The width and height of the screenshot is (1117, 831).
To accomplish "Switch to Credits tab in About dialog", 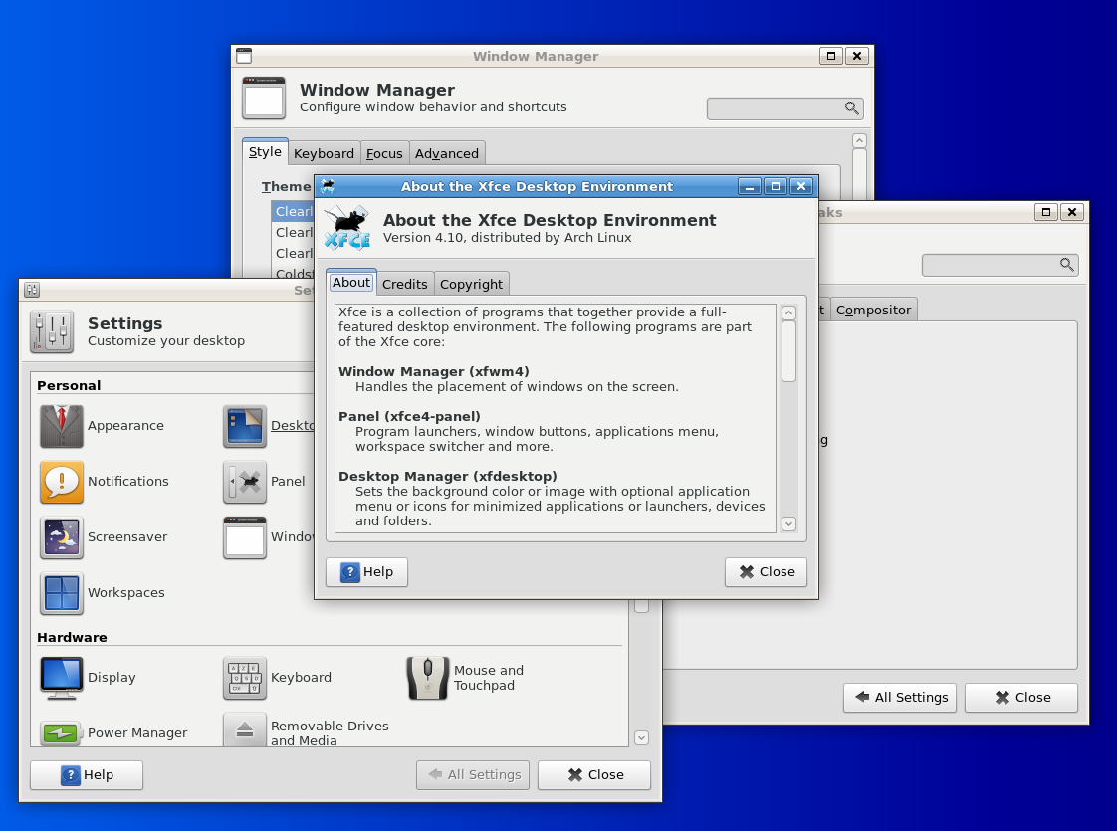I will tap(404, 284).
